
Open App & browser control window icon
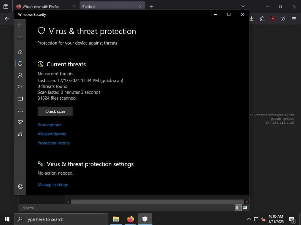click(x=20, y=98)
